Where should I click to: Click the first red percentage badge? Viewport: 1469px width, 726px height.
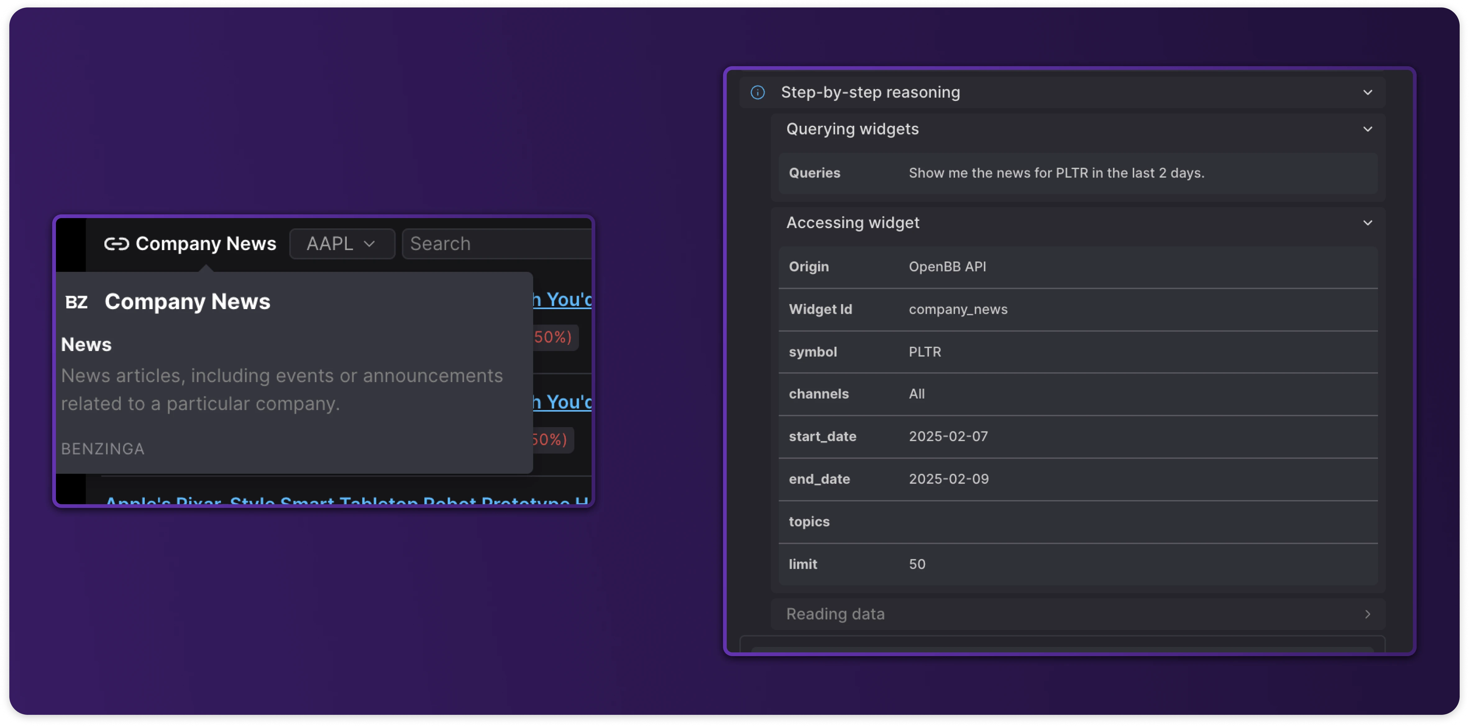(x=554, y=337)
